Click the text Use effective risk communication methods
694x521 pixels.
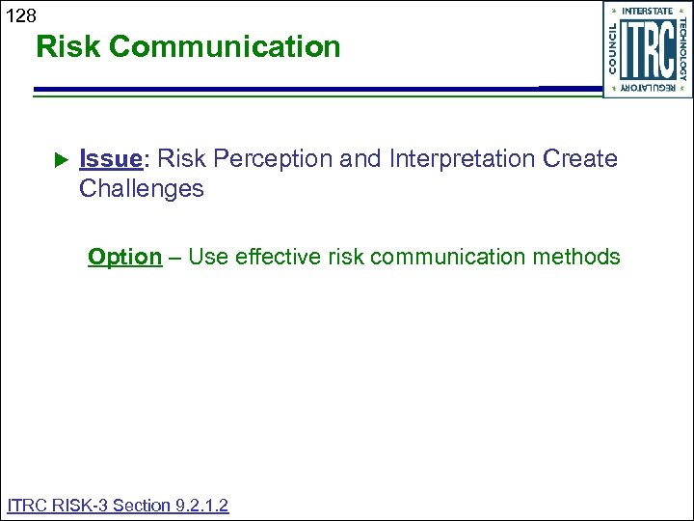click(x=404, y=257)
